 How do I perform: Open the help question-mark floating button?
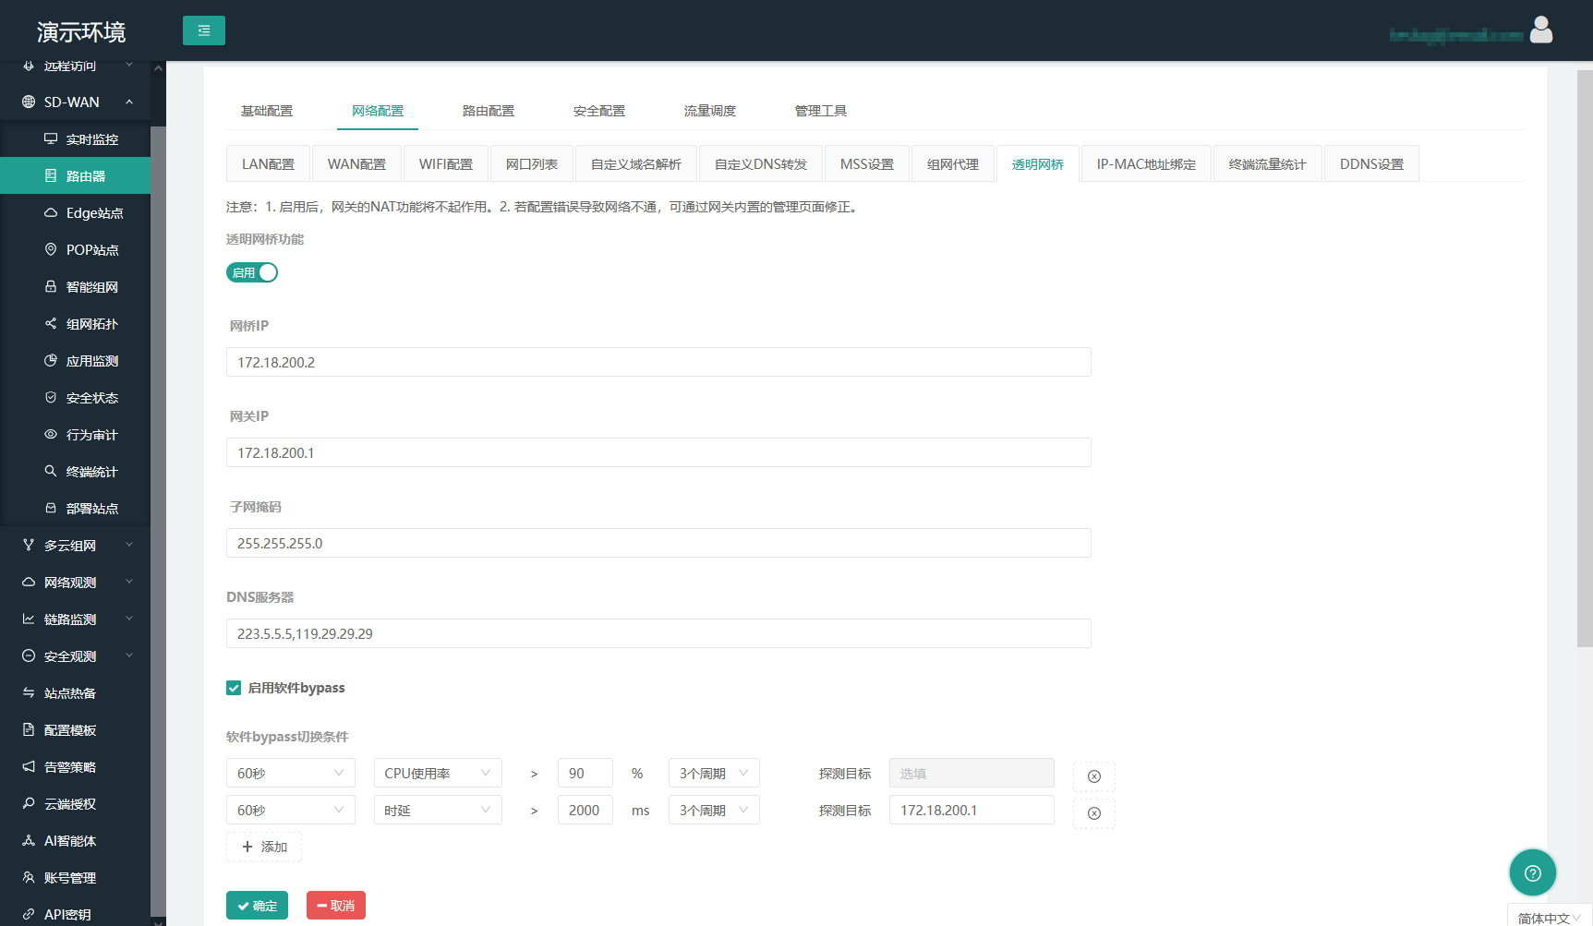[x=1533, y=872]
